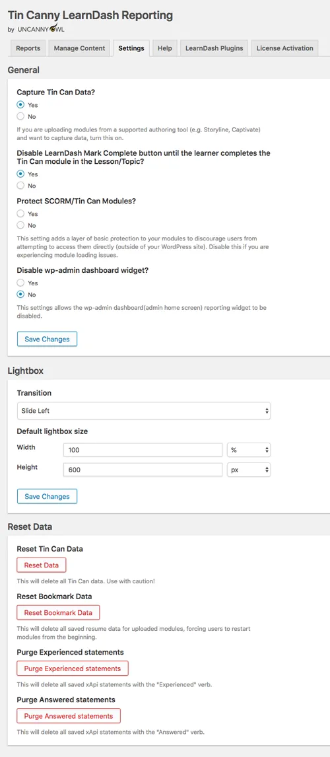
Task: Focus the lightbox Height input field
Action: [x=143, y=470]
